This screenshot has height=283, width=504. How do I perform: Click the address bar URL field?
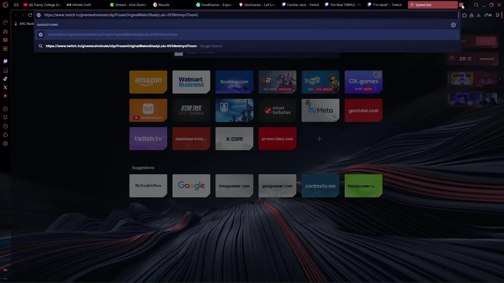pos(248,15)
